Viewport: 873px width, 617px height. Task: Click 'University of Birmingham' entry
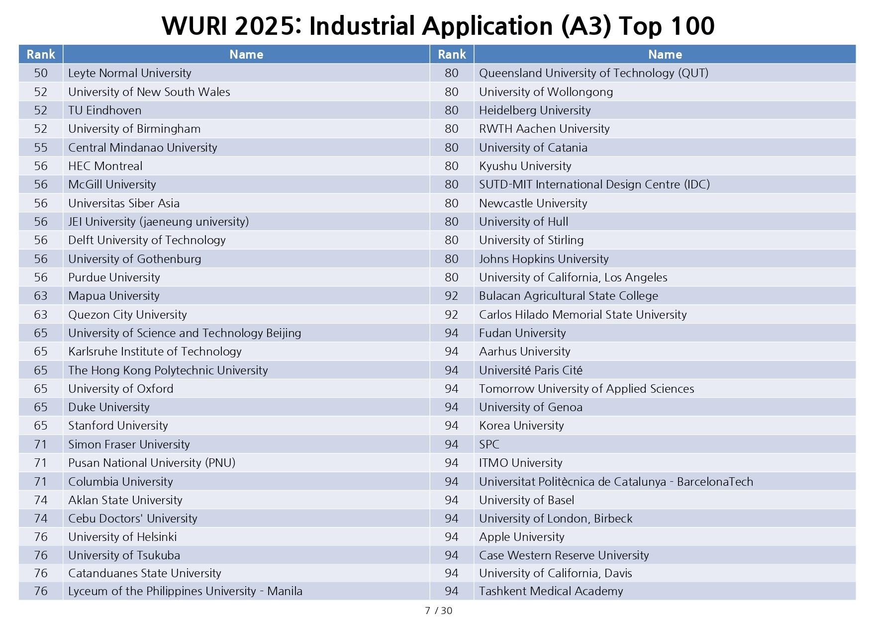[x=134, y=129]
